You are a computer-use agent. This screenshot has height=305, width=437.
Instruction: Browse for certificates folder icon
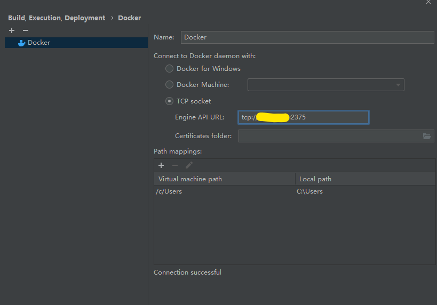point(427,136)
